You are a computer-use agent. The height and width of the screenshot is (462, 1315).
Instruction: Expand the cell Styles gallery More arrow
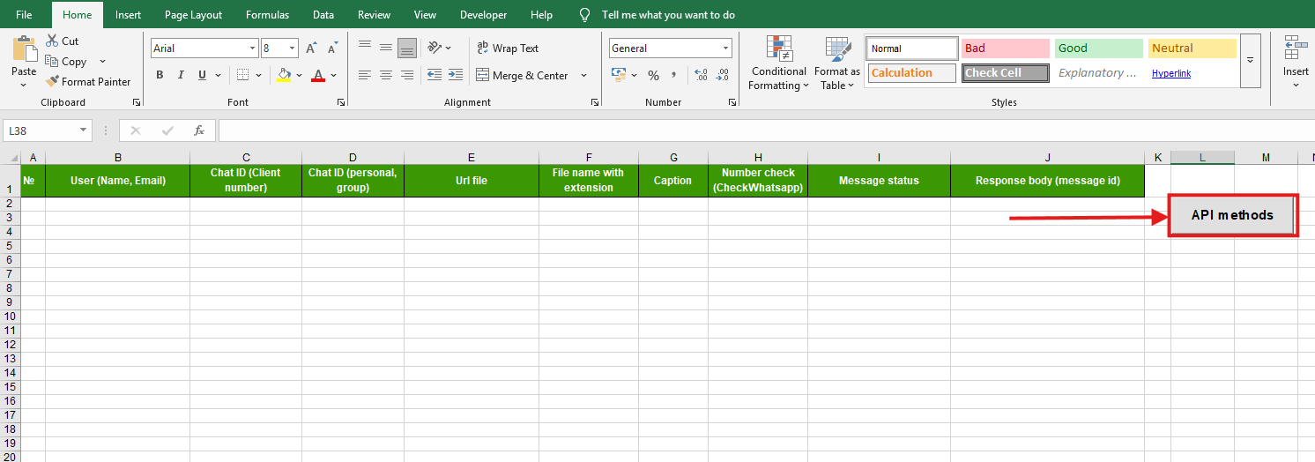pyautogui.click(x=1250, y=61)
